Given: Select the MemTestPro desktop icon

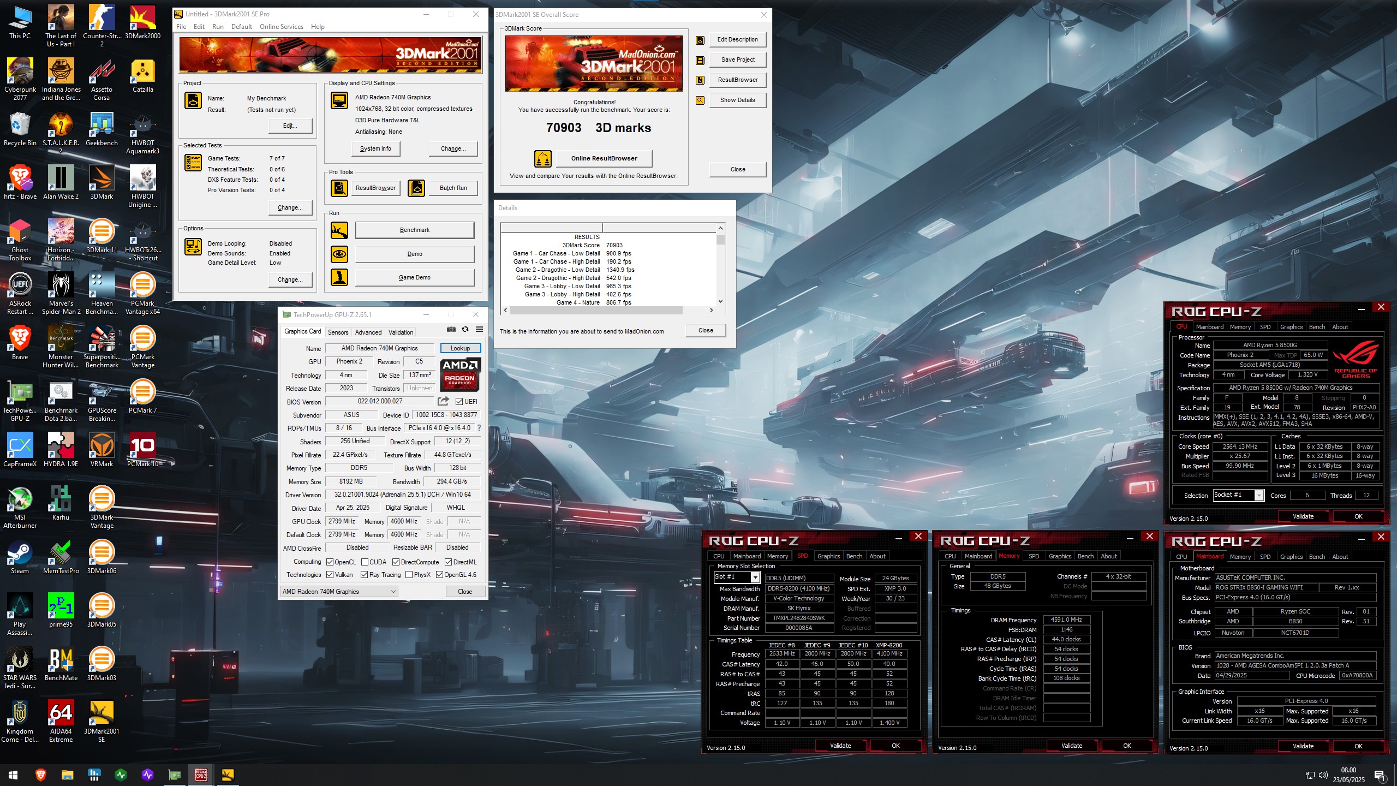Looking at the screenshot, I should click(x=61, y=557).
